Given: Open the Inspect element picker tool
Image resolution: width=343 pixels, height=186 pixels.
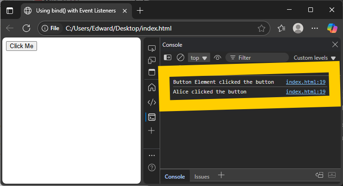Looking at the screenshot, I should (152, 48).
